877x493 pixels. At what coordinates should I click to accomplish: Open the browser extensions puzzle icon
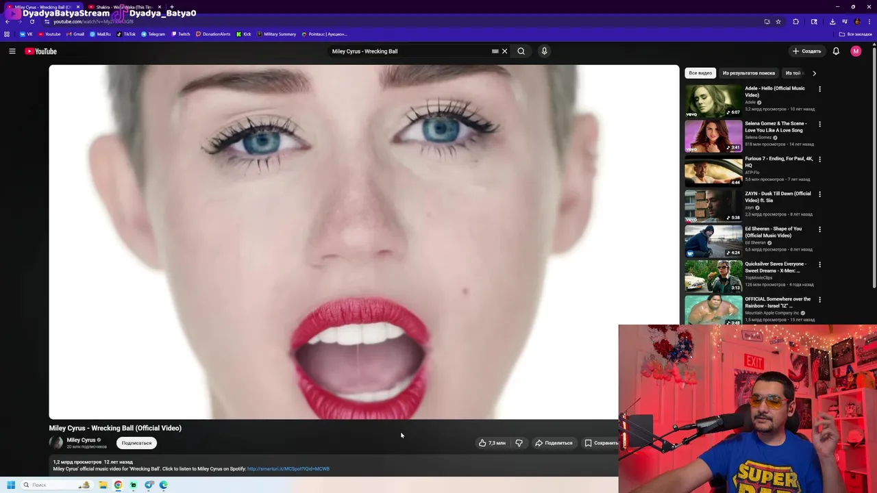click(x=796, y=22)
